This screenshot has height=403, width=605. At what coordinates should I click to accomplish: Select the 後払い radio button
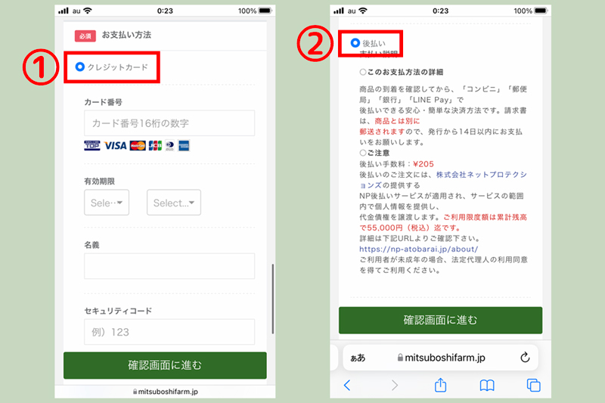click(355, 43)
